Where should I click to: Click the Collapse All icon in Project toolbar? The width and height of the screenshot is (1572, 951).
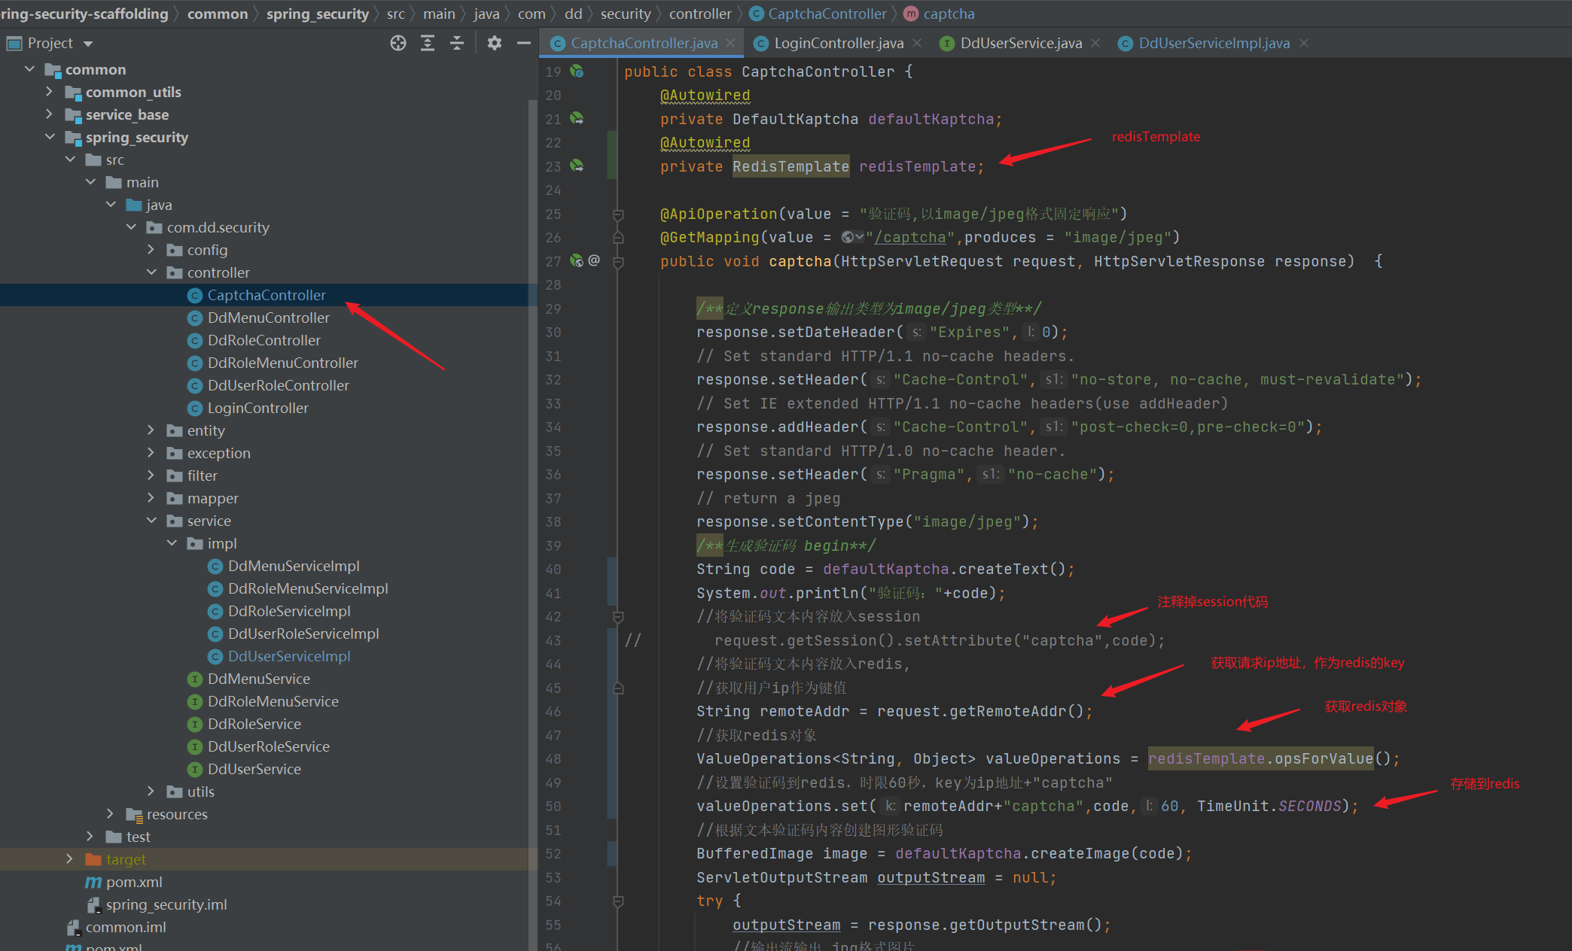(457, 43)
